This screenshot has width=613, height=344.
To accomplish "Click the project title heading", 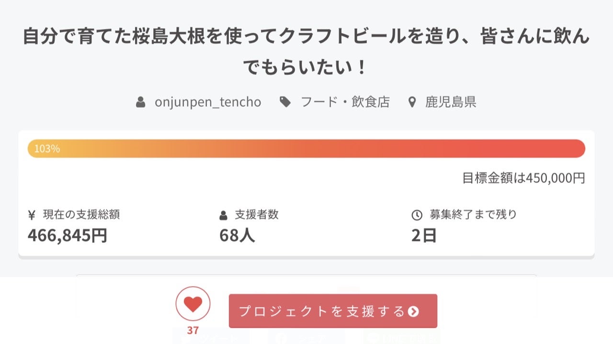I will pos(306,52).
